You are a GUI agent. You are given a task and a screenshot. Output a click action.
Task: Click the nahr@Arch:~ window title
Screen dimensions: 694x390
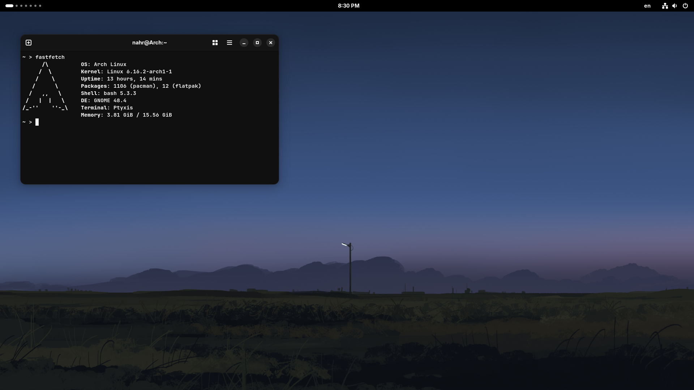tap(149, 43)
